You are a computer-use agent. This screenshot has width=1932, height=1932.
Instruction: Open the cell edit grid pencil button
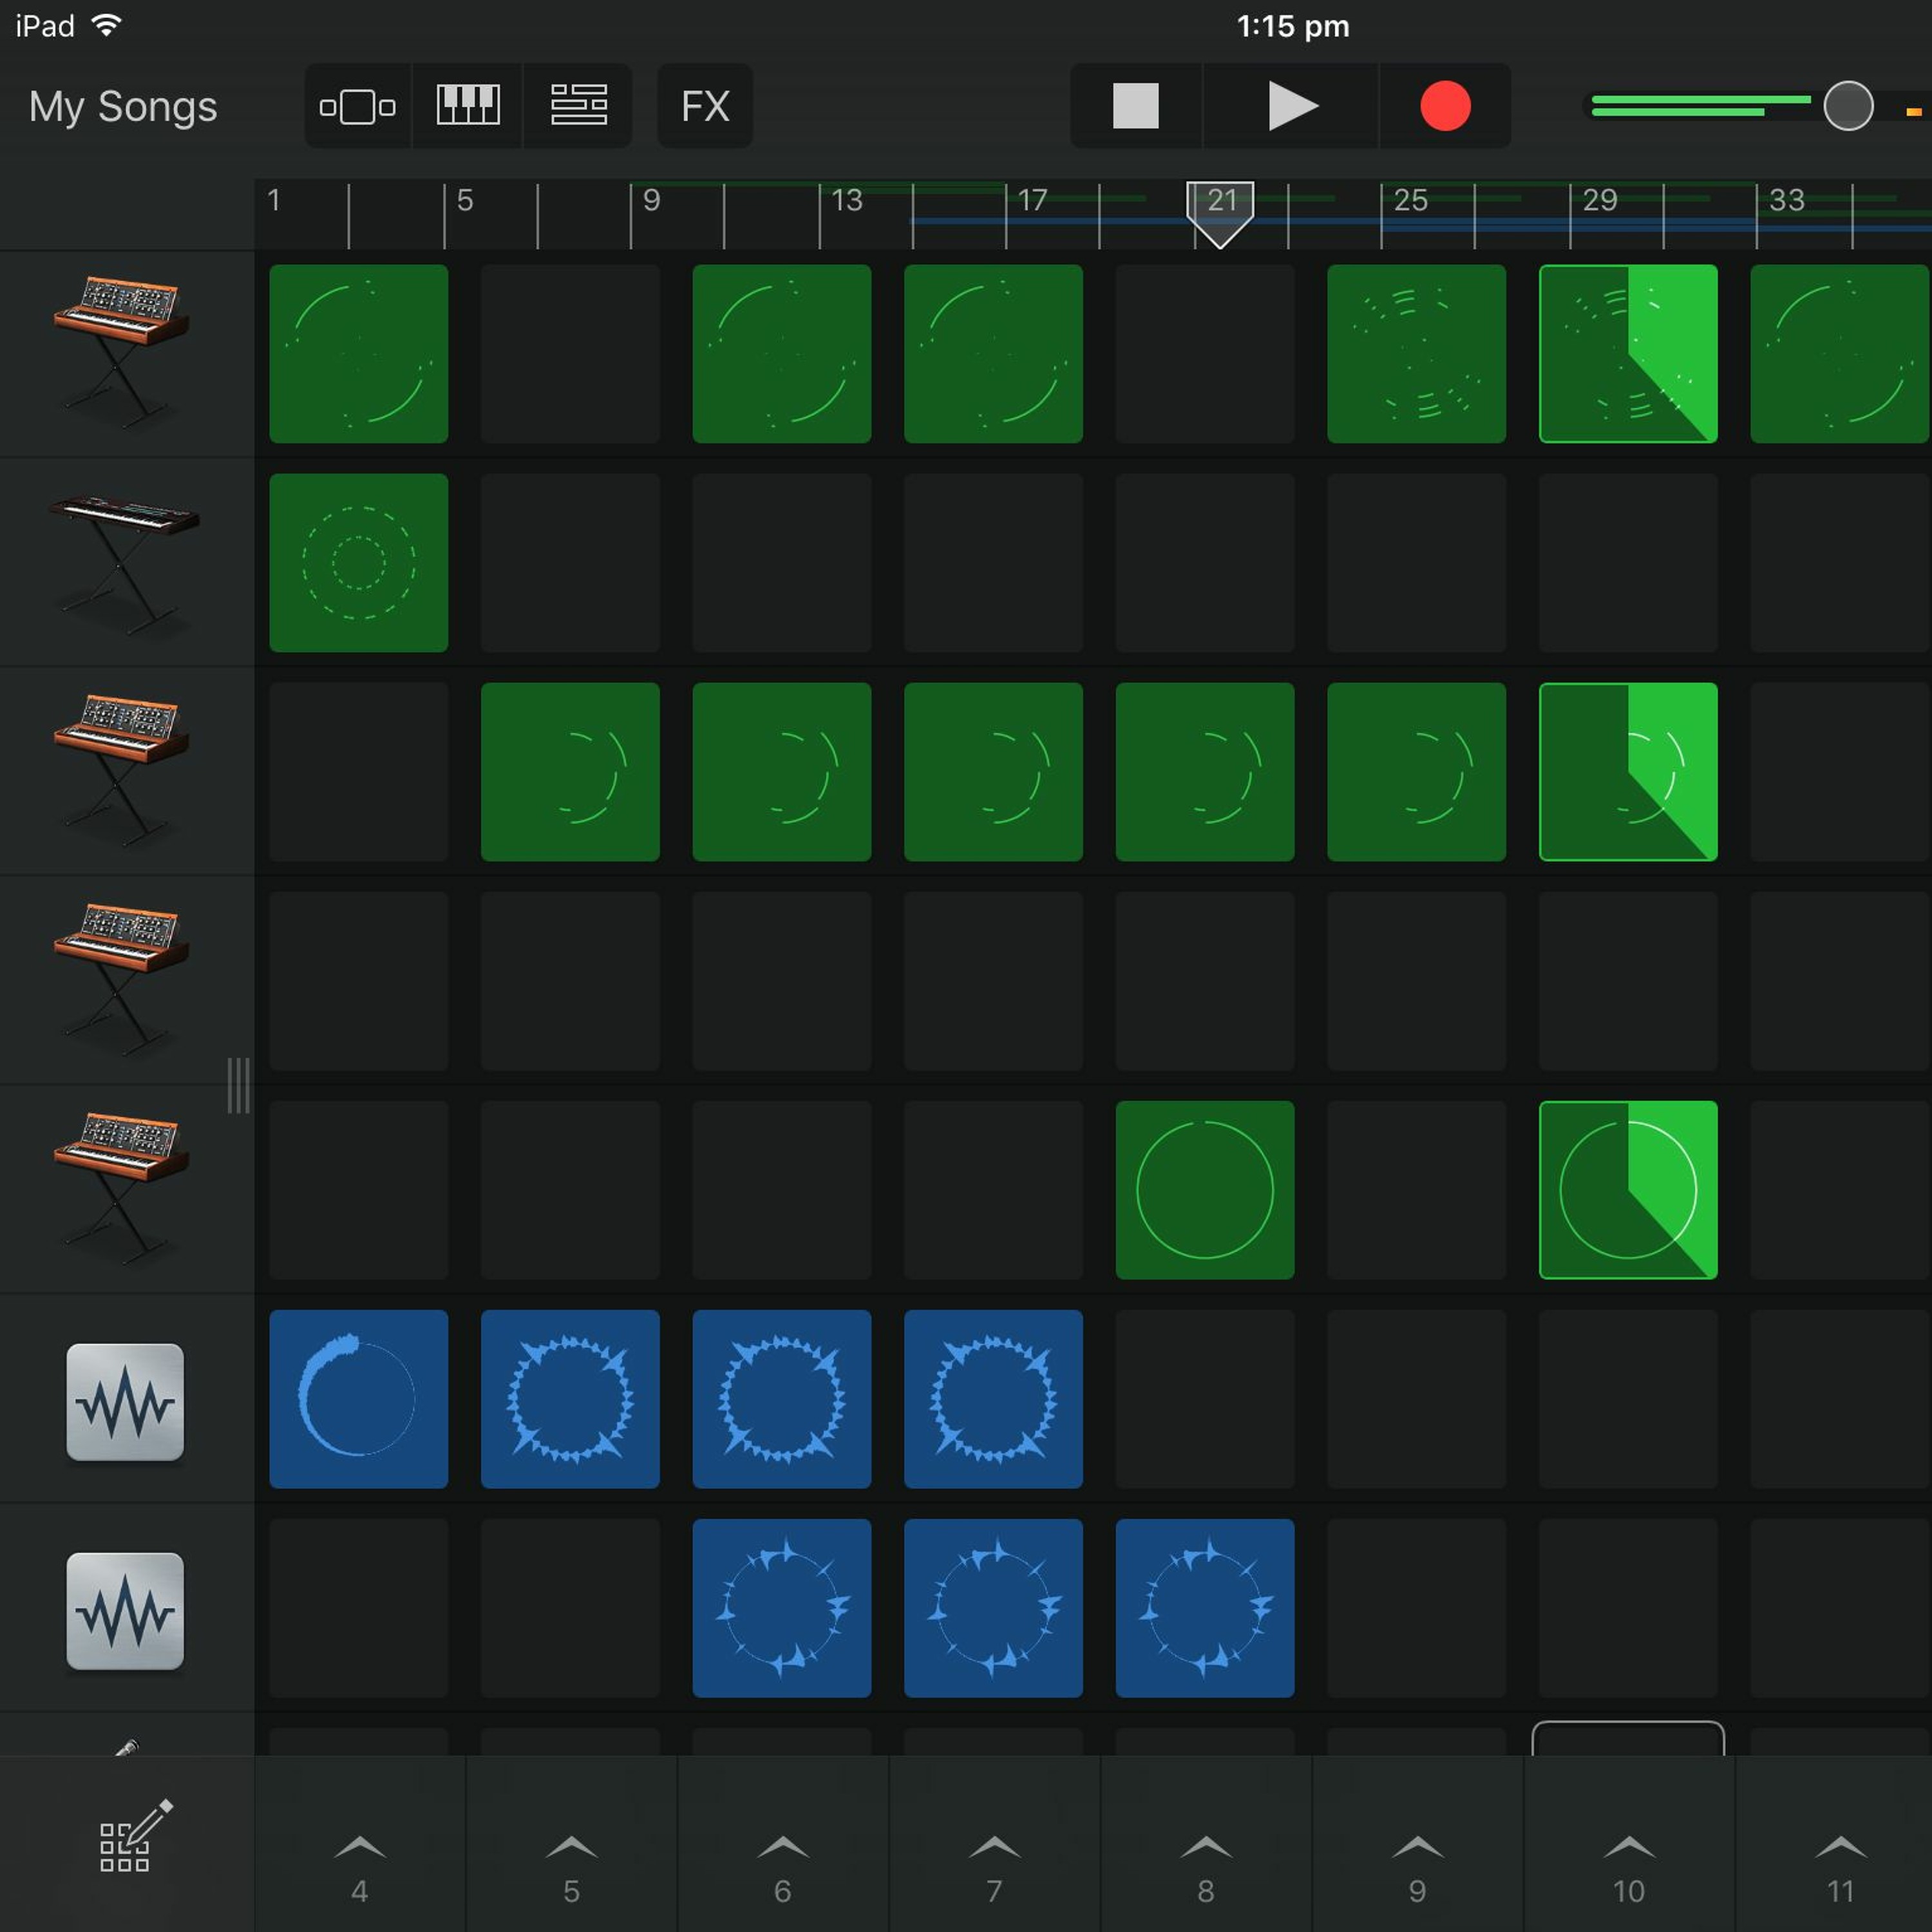pyautogui.click(x=135, y=1835)
